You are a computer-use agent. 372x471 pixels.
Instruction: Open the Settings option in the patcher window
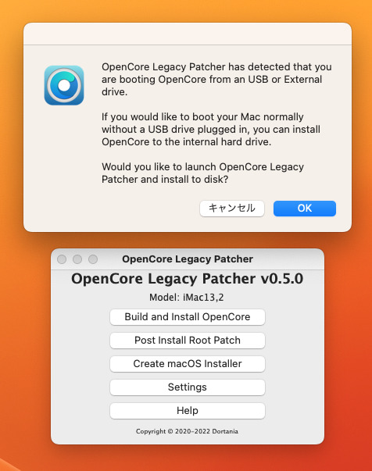point(188,387)
